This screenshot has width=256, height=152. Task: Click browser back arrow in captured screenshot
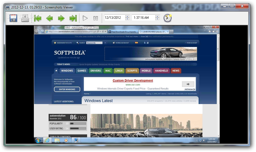[x=37, y=31]
